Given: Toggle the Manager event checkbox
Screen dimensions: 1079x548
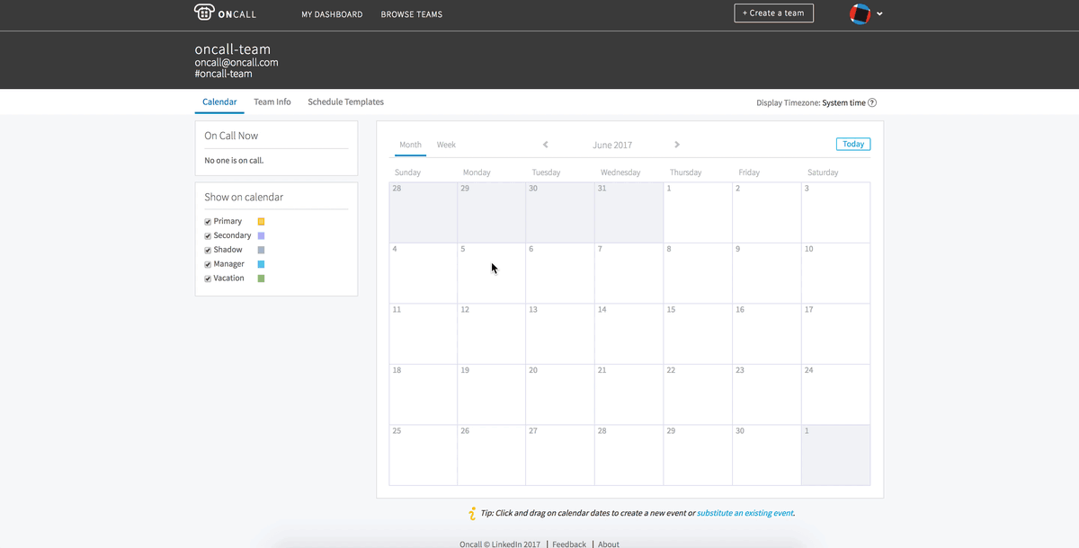Looking at the screenshot, I should point(208,265).
